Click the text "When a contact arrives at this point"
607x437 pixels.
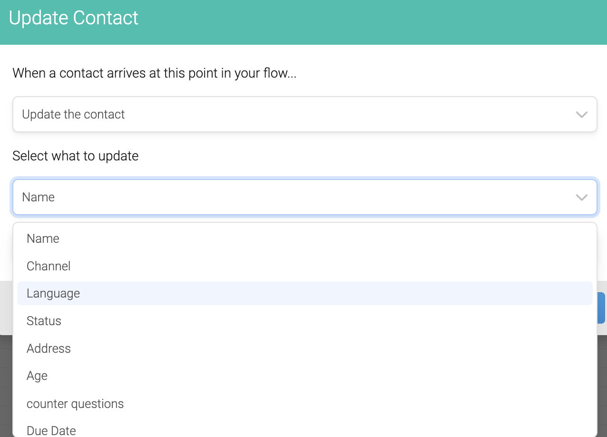tap(154, 73)
